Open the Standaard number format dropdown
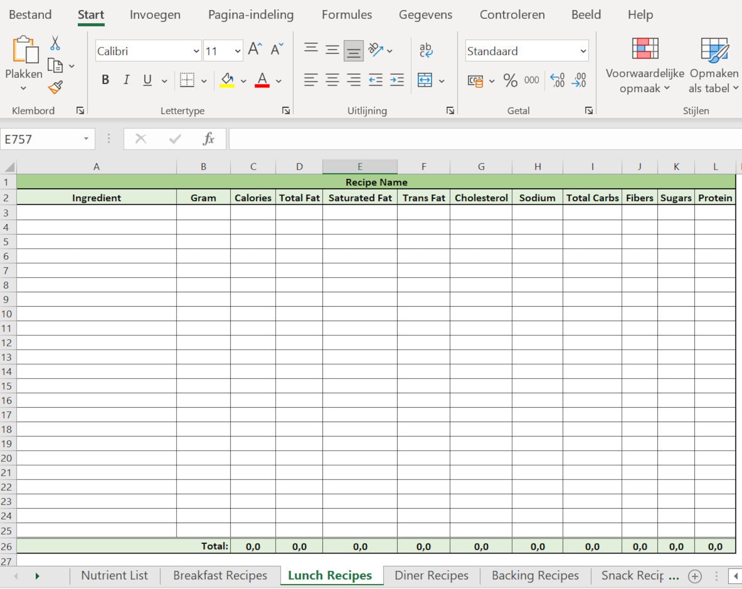This screenshot has width=742, height=589. click(x=583, y=51)
